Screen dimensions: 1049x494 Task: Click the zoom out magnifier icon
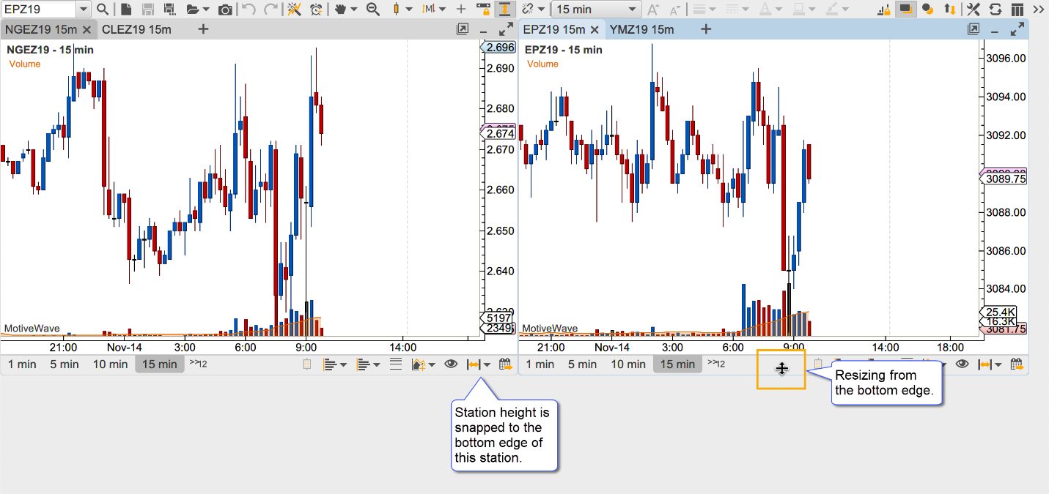[x=372, y=10]
